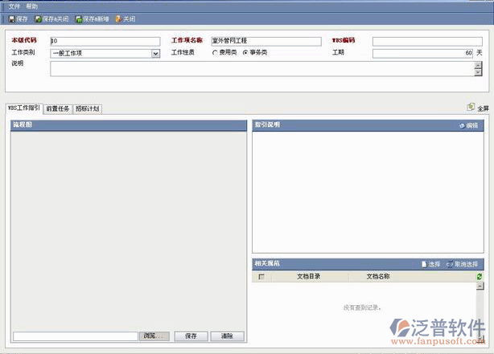Click the 保存 button under 流程图
This screenshot has height=354, width=494.
191,336
